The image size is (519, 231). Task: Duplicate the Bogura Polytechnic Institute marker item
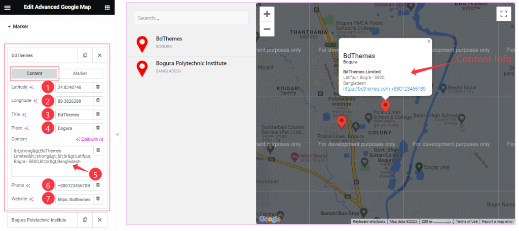85,220
